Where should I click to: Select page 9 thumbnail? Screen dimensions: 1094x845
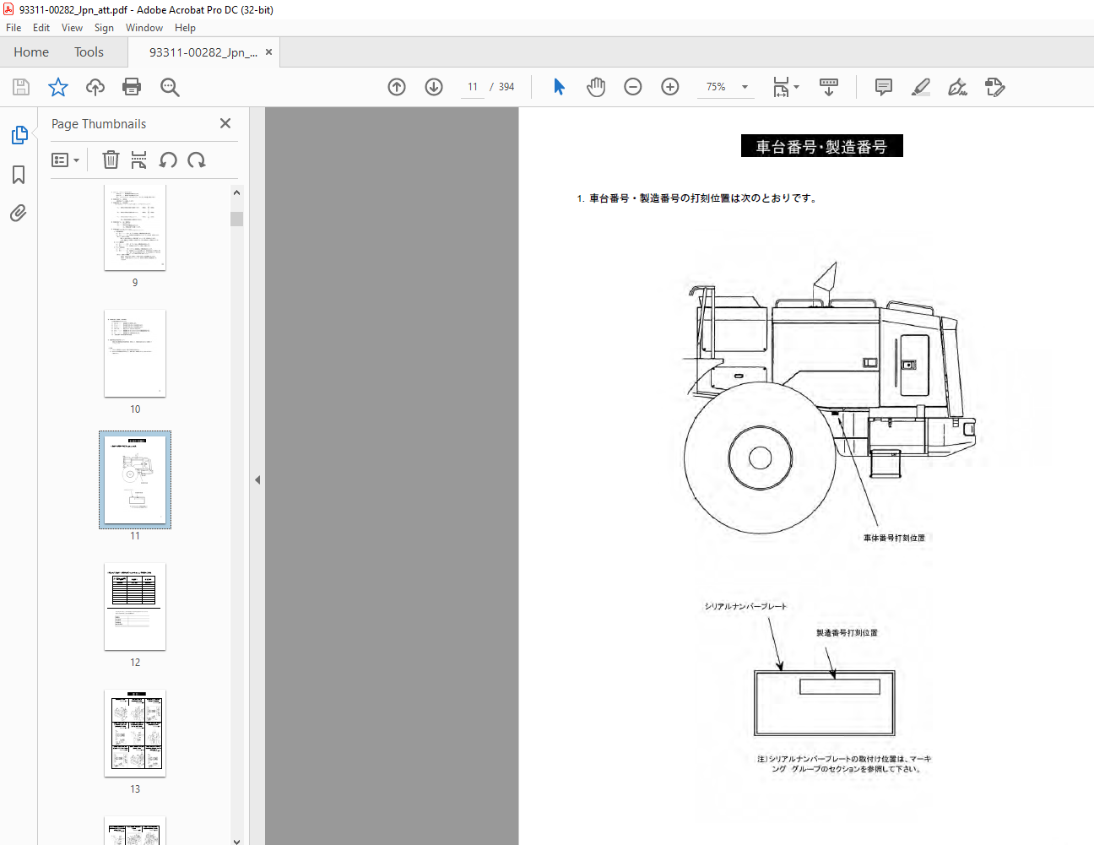pyautogui.click(x=135, y=227)
